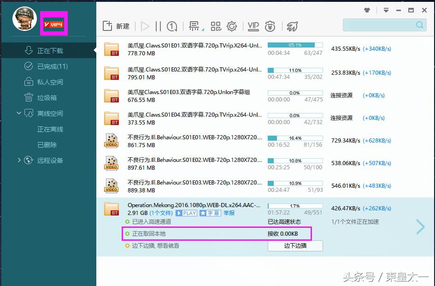Viewport: 435px width, 286px height.
Task: Expand details with the right arrow
Action: 421,226
